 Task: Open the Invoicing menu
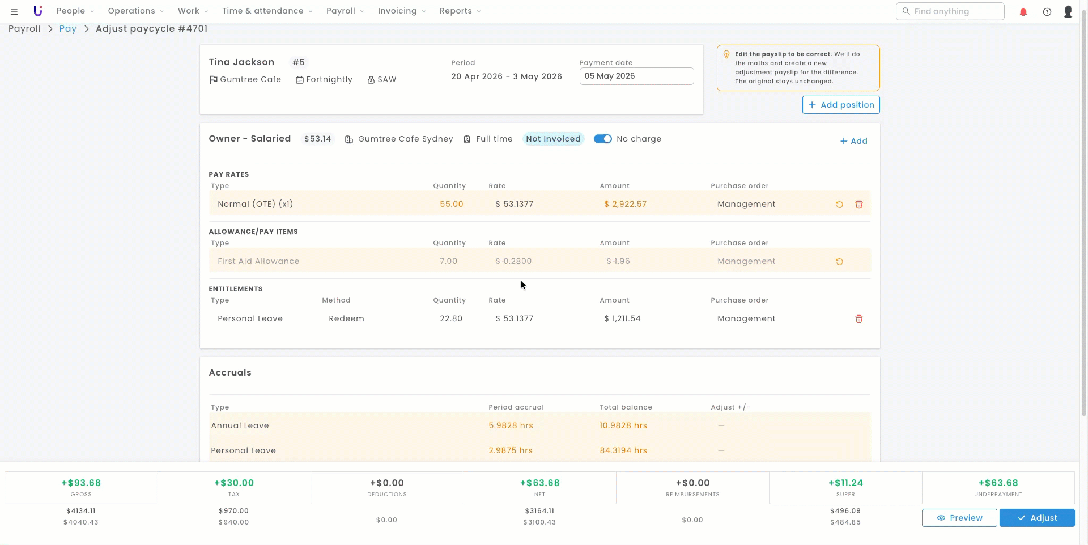(402, 11)
